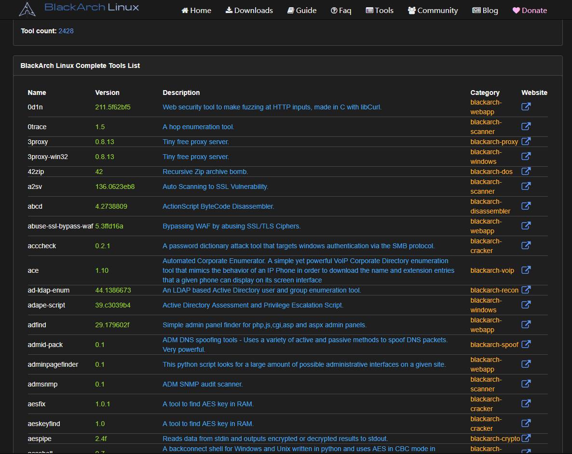Open website link icon for 3proxy-win32

[x=526, y=156]
